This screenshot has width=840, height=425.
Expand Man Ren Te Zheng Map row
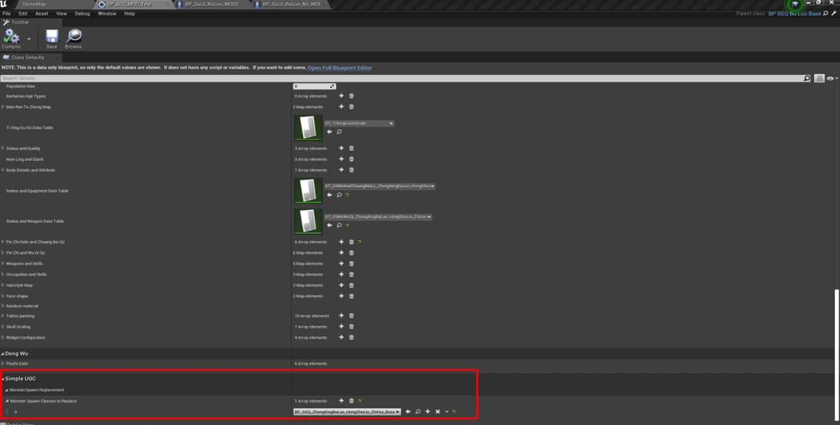(x=3, y=107)
